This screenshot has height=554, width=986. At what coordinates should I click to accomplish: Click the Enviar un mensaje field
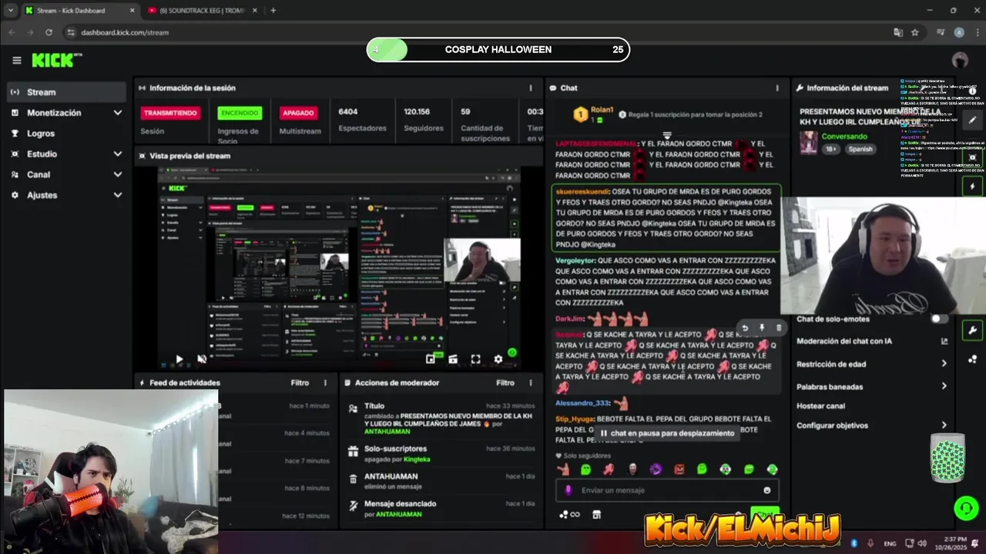(666, 490)
